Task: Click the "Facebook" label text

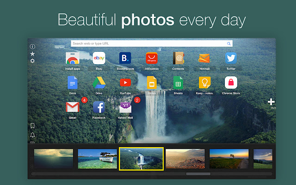Action: [99, 118]
